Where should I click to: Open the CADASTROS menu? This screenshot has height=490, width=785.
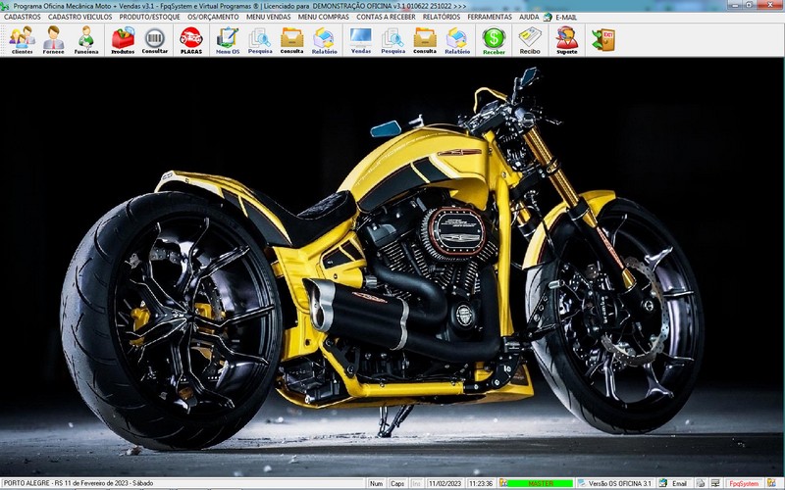point(22,17)
